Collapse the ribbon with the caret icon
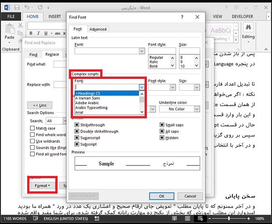Image resolution: width=272 pixels, height=224 pixels. 266,49
